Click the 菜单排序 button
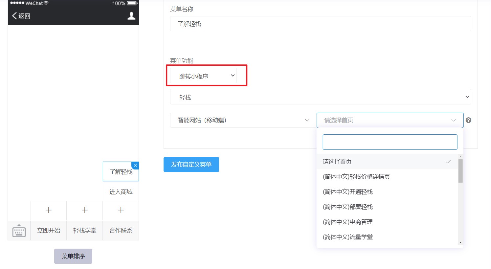491x269 pixels. coord(73,256)
